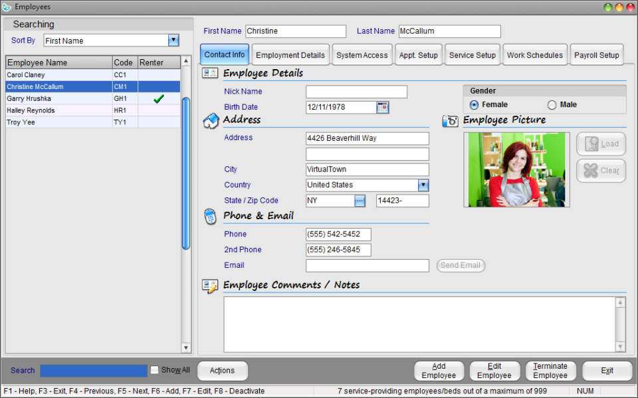Click the comments box scroll down arrow

coord(620,347)
